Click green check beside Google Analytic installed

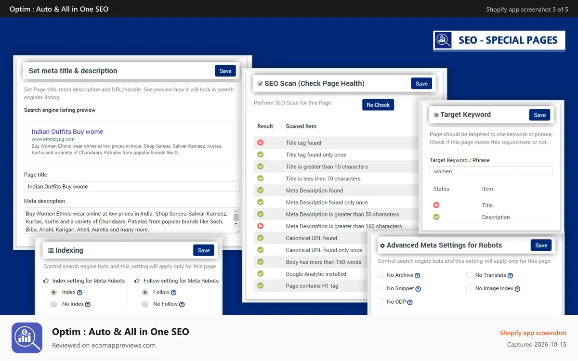tap(260, 273)
